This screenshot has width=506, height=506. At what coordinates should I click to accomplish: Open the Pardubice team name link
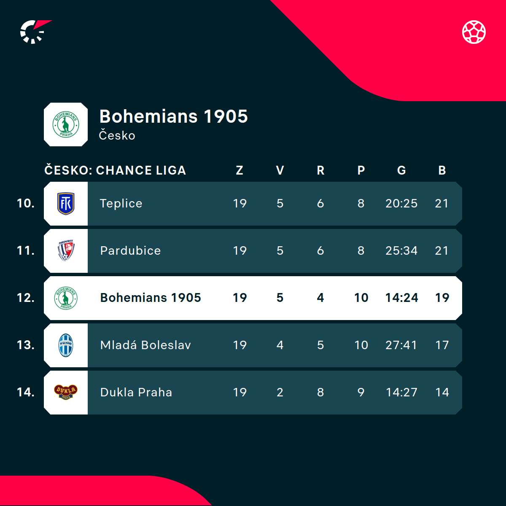130,250
